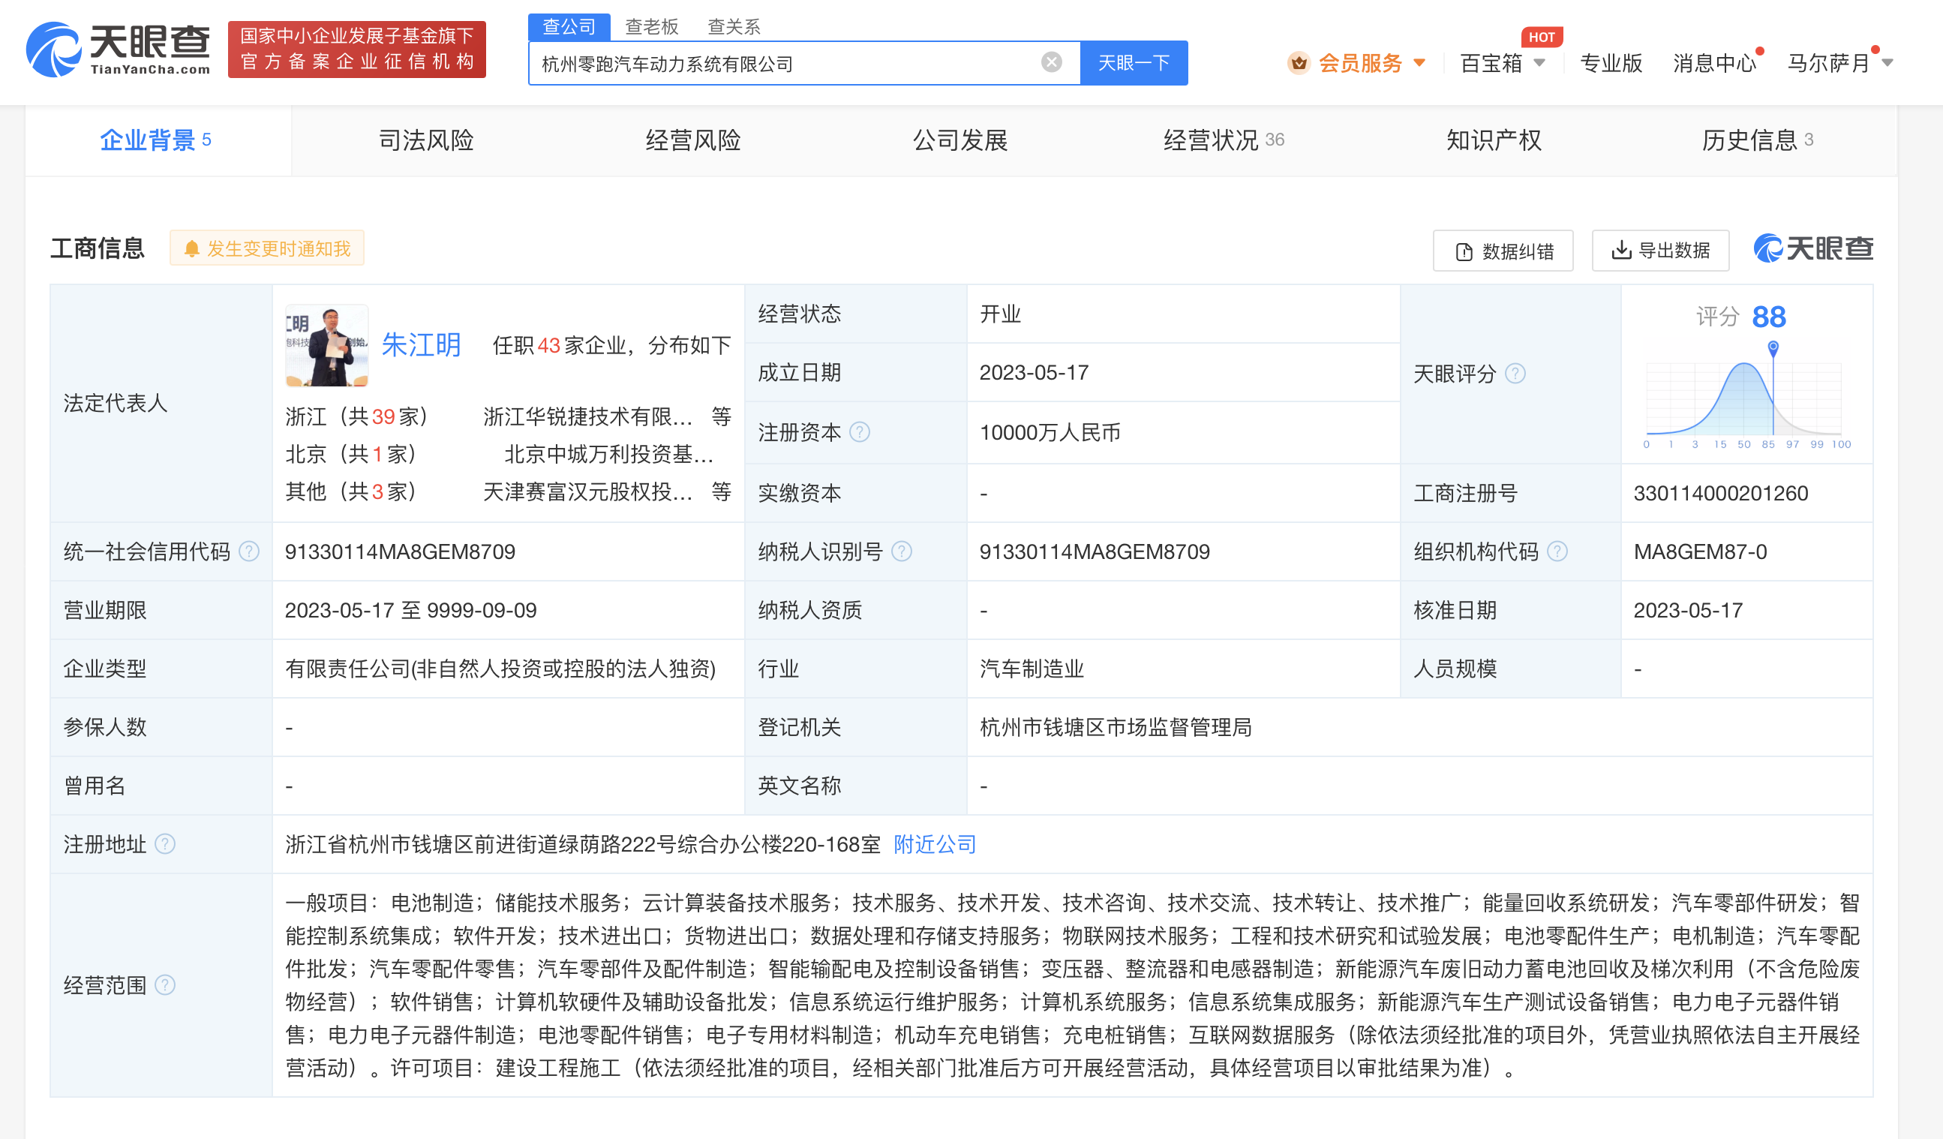This screenshot has width=1943, height=1139.
Task: Open the 历史信息 tab
Action: click(1757, 140)
